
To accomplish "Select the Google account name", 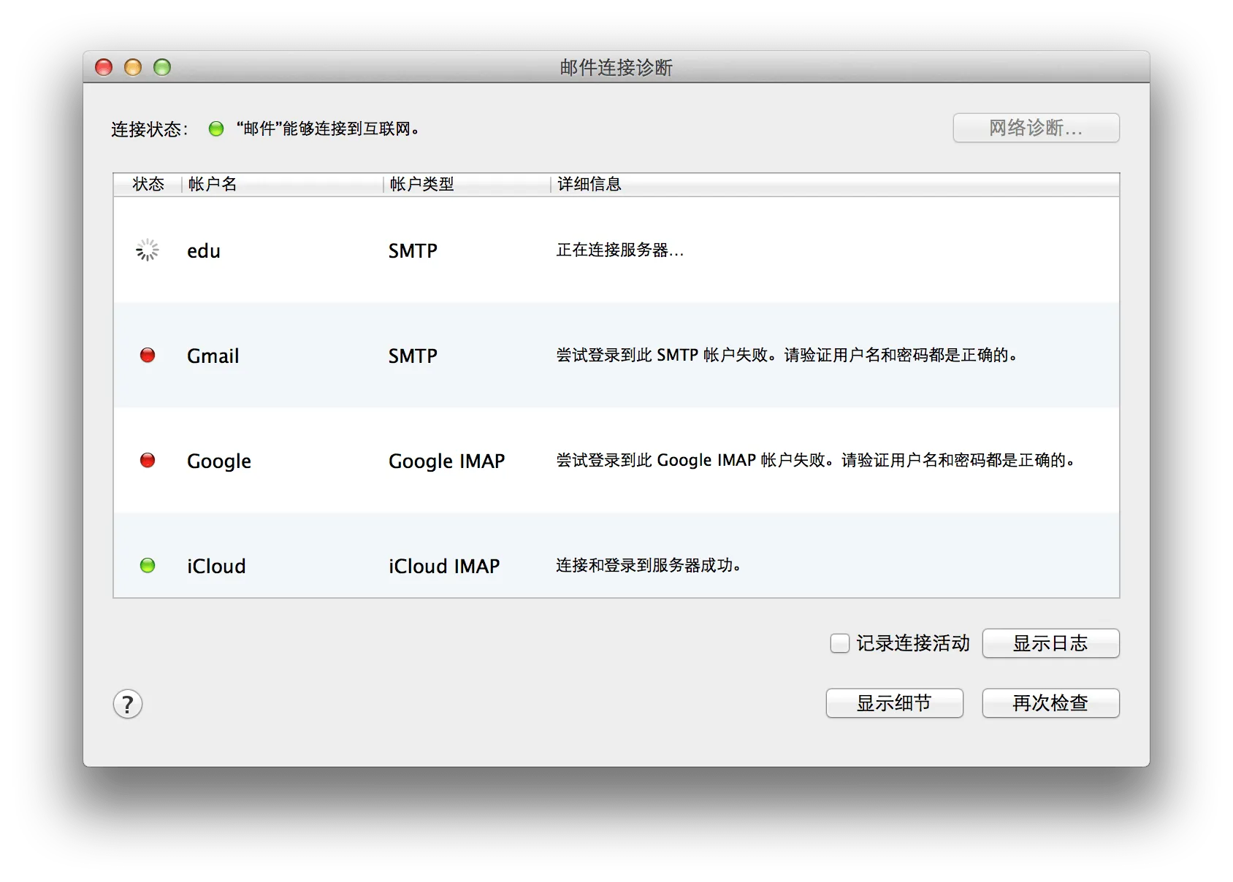I will 219,461.
